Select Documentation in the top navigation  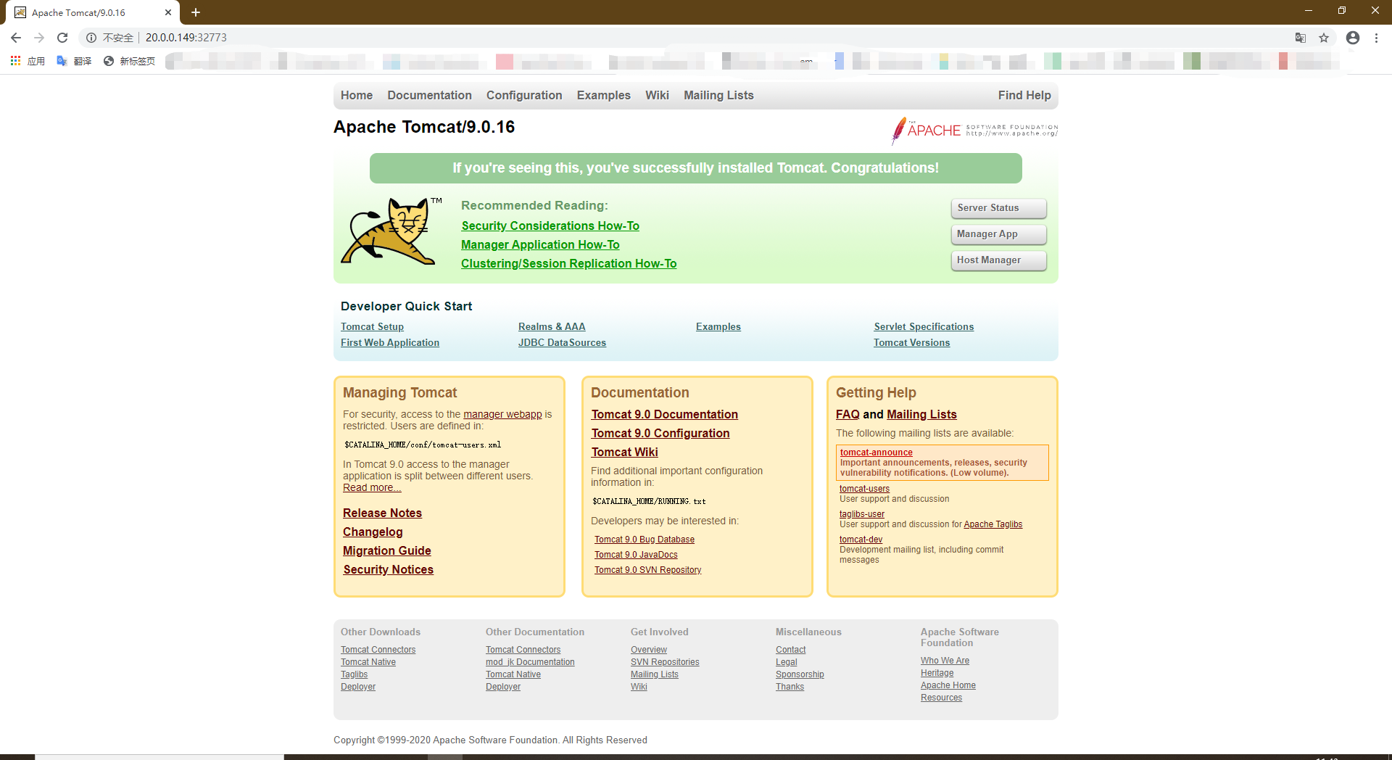click(x=429, y=95)
